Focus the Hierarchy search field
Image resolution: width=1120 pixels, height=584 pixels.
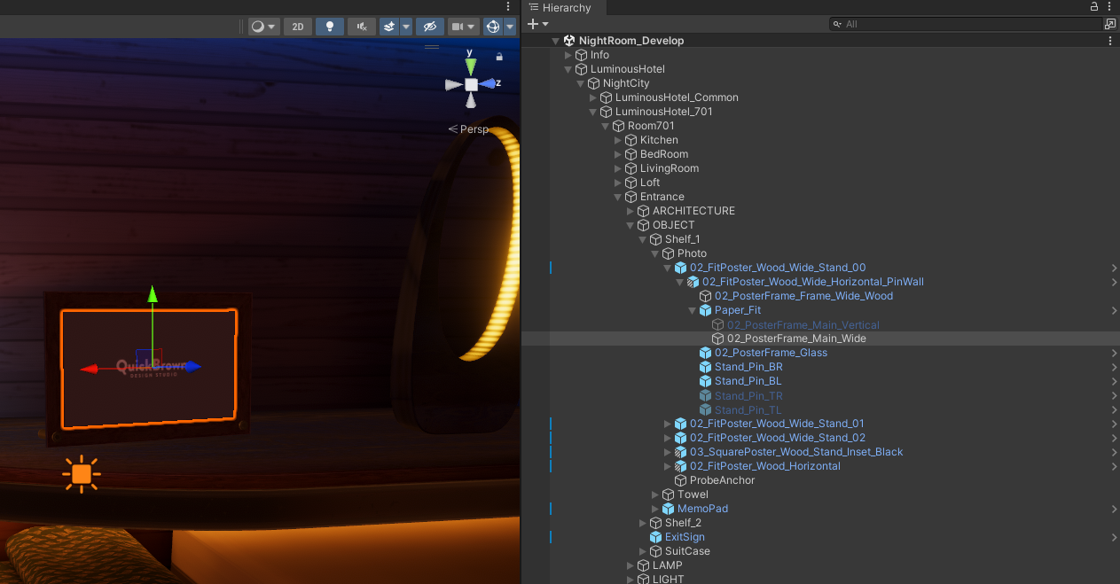point(965,24)
